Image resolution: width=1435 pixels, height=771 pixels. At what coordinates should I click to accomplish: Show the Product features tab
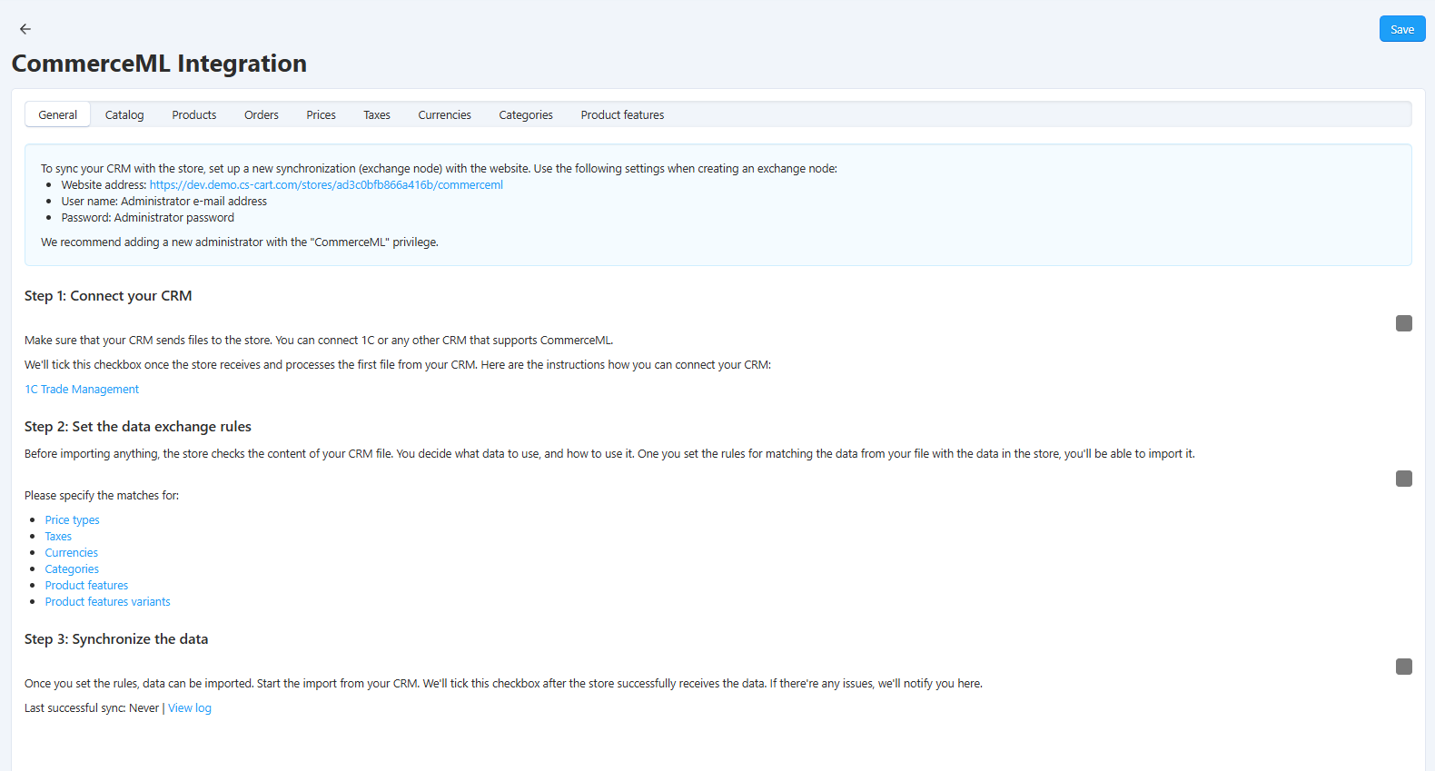623,115
